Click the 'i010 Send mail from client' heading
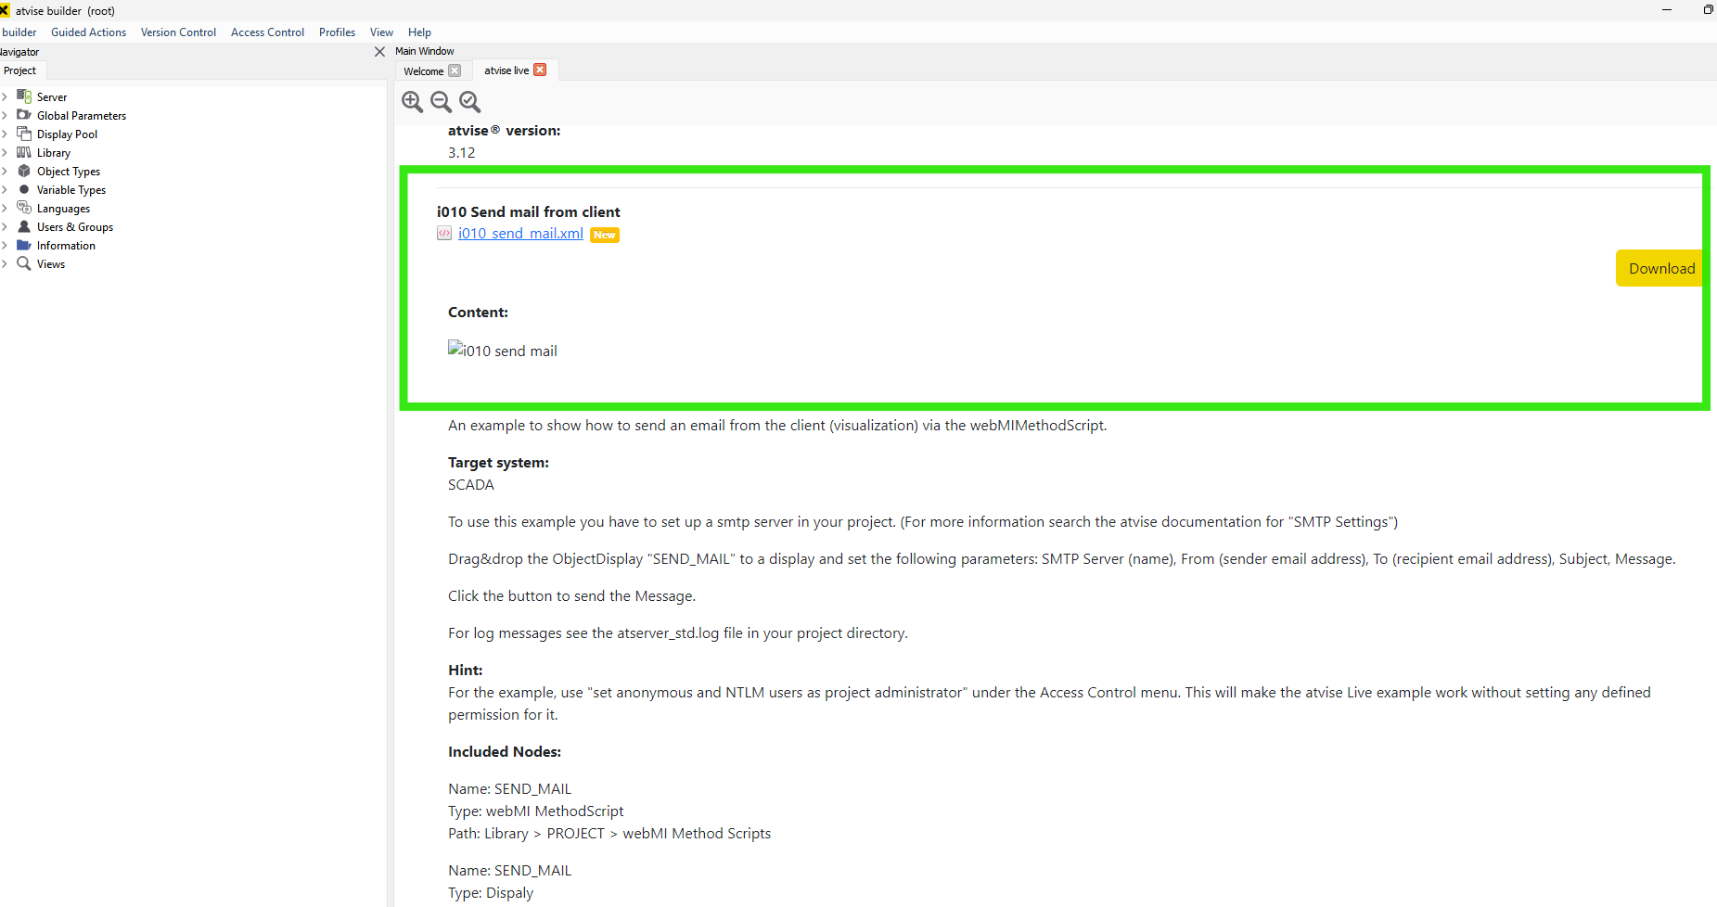Viewport: 1717px width, 907px height. (x=529, y=211)
